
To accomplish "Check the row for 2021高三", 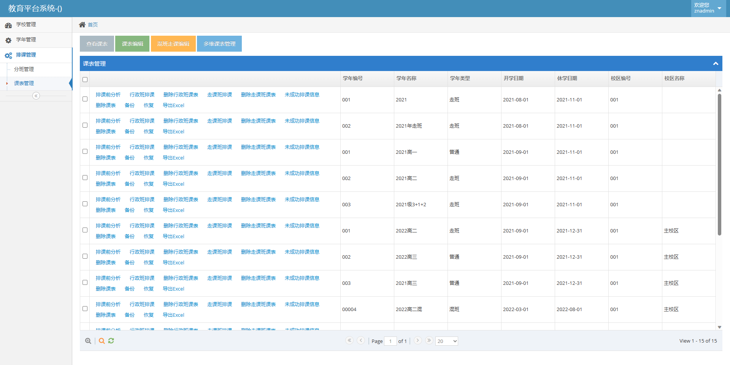I will [85, 282].
